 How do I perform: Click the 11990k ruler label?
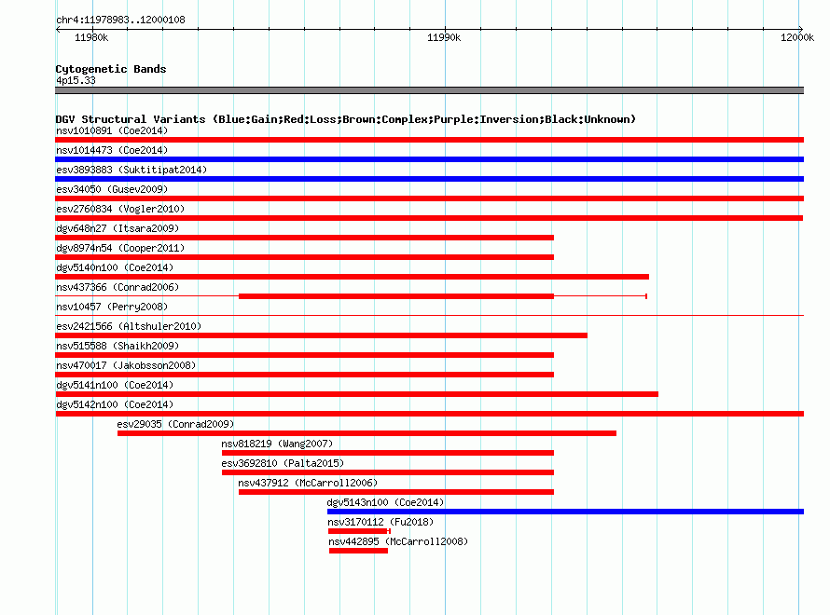[444, 37]
